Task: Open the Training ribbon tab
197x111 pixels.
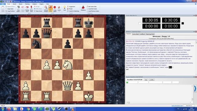Action: (x=27, y=4)
